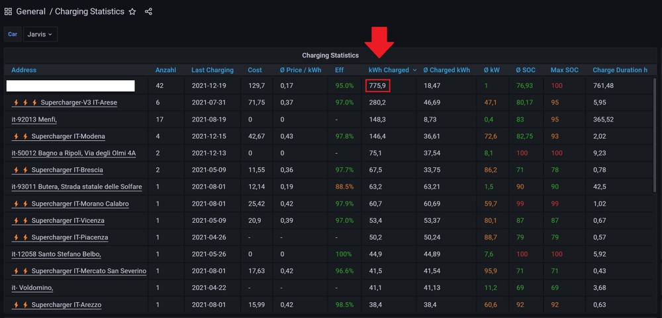
Task: Click the 63,21 average charged kWh cell
Action: (432, 187)
